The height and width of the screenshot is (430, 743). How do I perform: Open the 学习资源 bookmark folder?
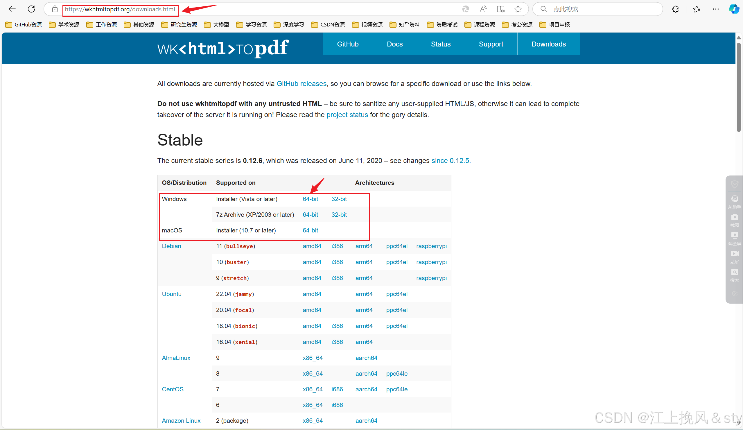[x=251, y=24]
